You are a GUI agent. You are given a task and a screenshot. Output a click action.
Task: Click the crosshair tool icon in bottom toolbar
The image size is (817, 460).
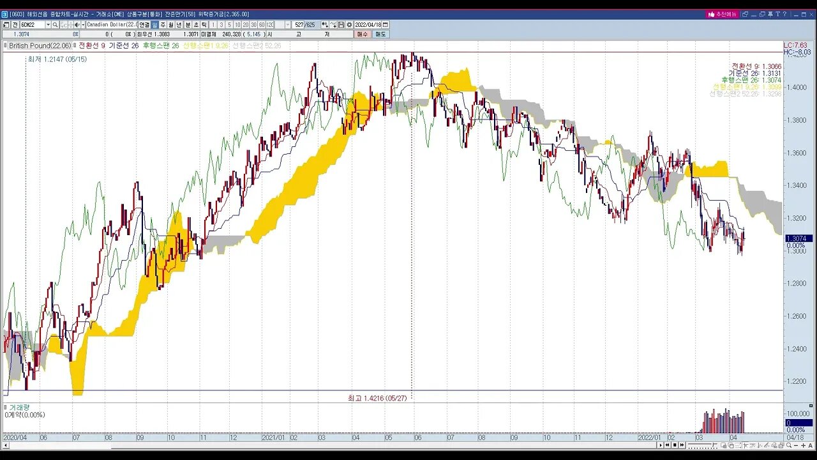tap(746, 445)
